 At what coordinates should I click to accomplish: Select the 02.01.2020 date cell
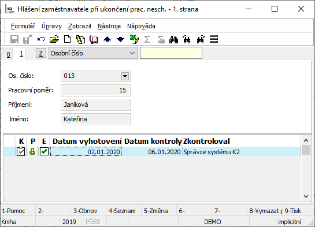click(86, 152)
